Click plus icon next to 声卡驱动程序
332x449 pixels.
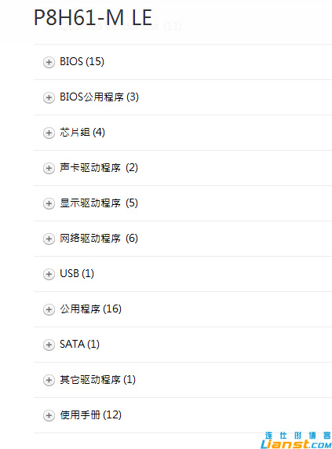(x=49, y=168)
